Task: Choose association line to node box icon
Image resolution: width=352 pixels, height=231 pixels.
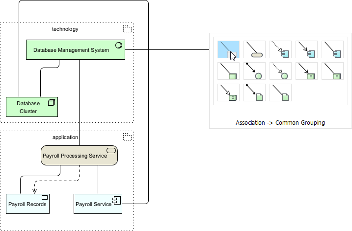Action: 228,71
